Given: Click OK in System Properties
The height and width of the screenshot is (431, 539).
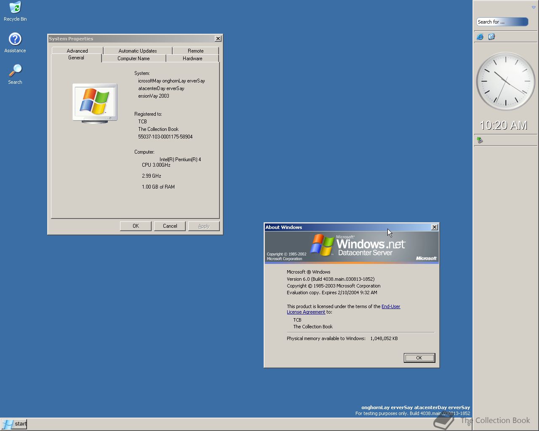Looking at the screenshot, I should [136, 226].
